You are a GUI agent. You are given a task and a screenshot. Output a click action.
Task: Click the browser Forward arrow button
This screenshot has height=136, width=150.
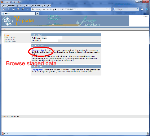(8, 9)
